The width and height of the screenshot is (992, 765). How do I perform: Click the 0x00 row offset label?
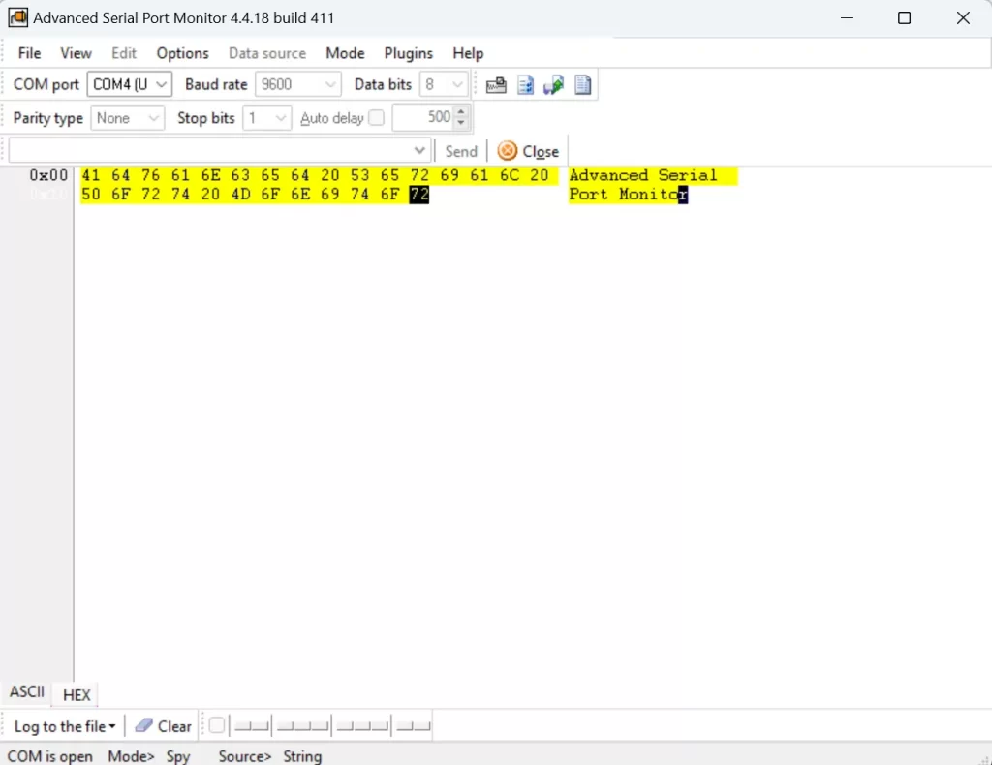coord(48,175)
